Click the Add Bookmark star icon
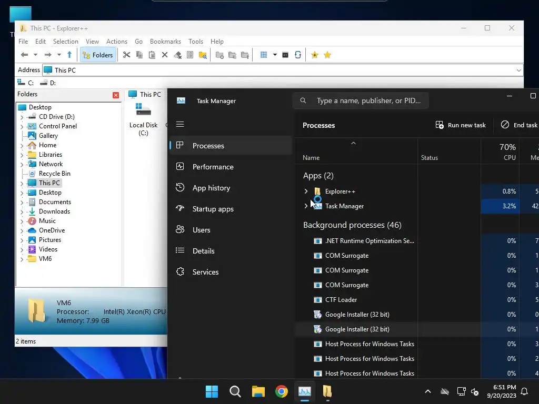This screenshot has width=539, height=404. click(x=315, y=55)
